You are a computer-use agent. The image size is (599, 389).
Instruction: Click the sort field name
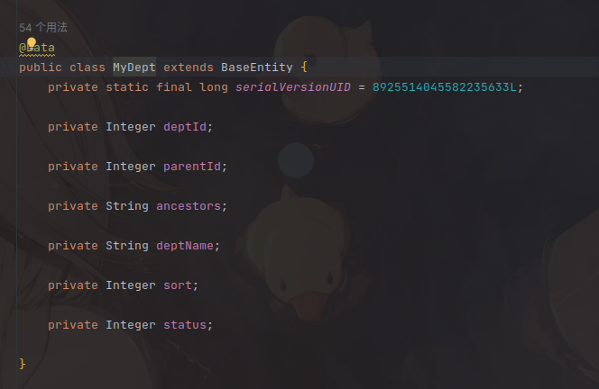pyautogui.click(x=178, y=285)
